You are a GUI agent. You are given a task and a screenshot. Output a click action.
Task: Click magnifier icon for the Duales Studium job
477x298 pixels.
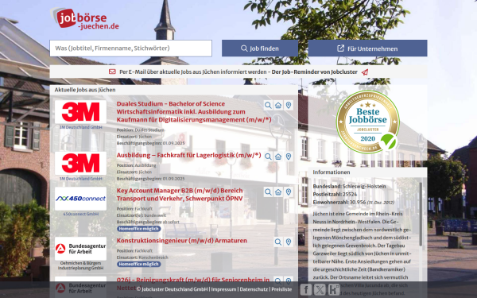pos(268,105)
